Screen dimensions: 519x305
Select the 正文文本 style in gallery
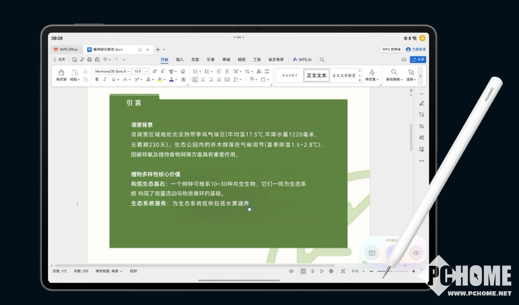tap(316, 76)
